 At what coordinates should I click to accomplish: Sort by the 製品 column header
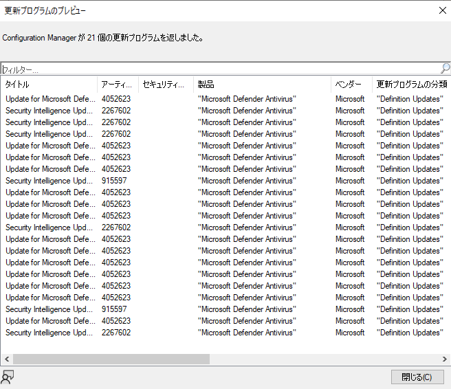pyautogui.click(x=263, y=85)
